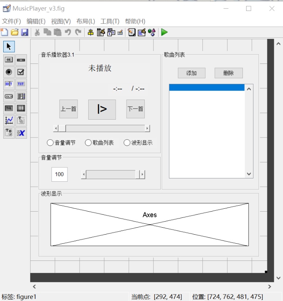Click the 上一首 previous song button
This screenshot has width=283, height=301.
click(69, 109)
